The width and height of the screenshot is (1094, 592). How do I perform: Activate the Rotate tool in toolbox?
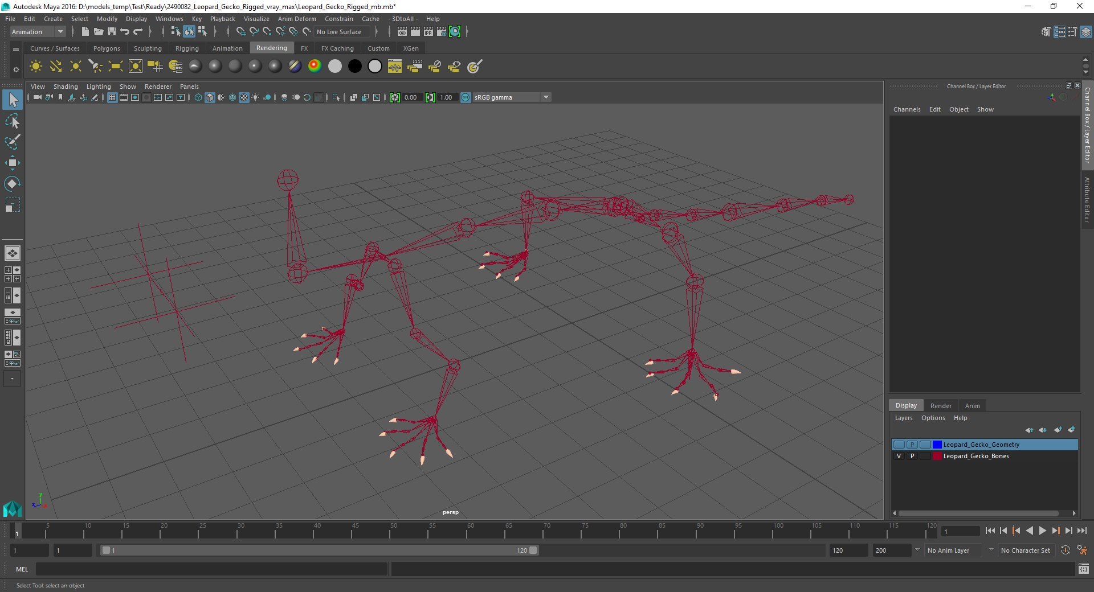pyautogui.click(x=13, y=183)
